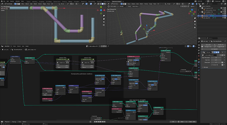Switch to the UV Editing workspace tab

[x=49, y=1]
